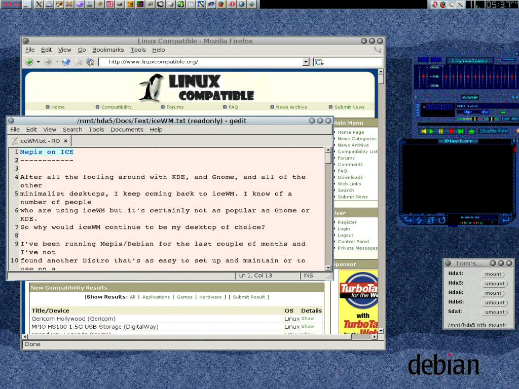Adjust the XMMS equalizer preamp slider

pyautogui.click(x=423, y=76)
